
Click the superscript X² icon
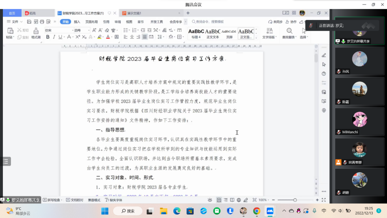[78, 37]
